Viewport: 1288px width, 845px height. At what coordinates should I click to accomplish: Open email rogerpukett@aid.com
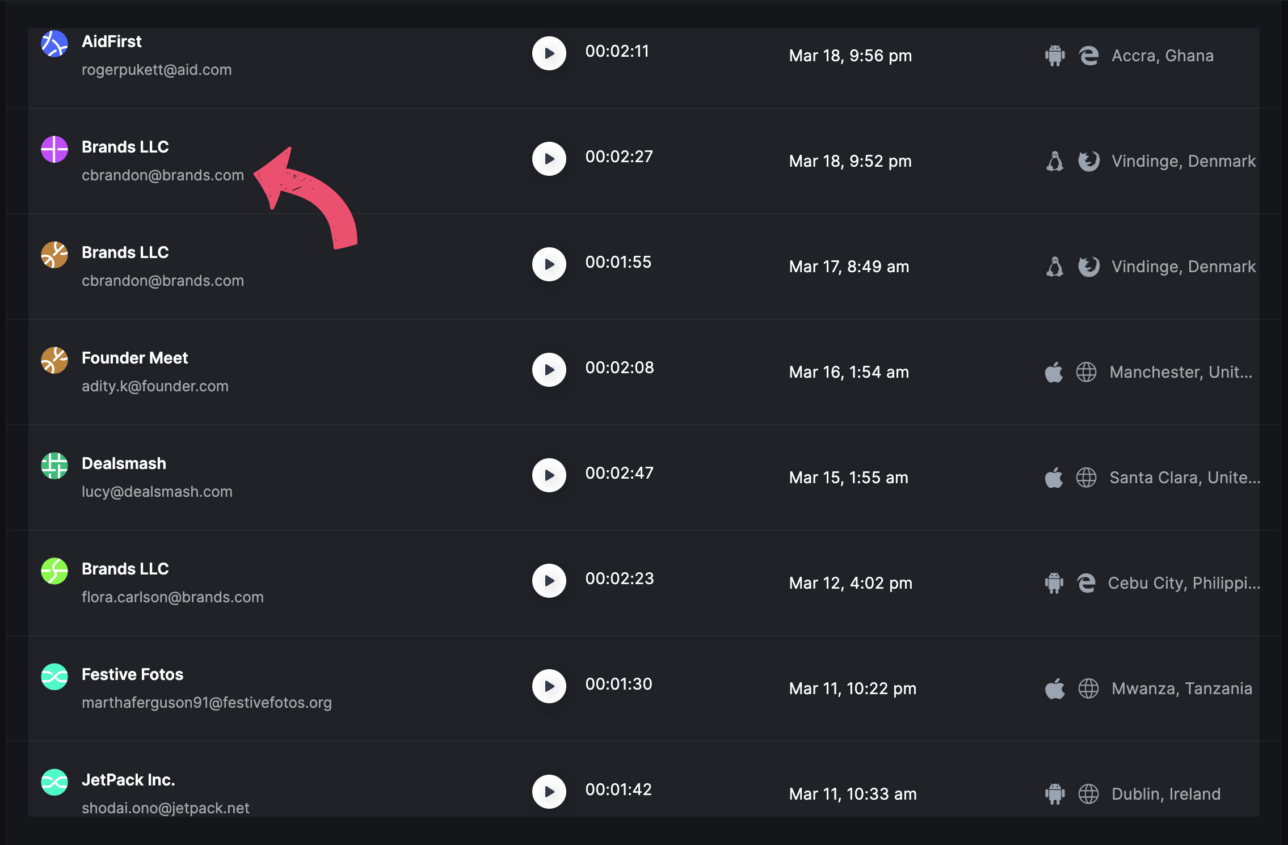[157, 70]
